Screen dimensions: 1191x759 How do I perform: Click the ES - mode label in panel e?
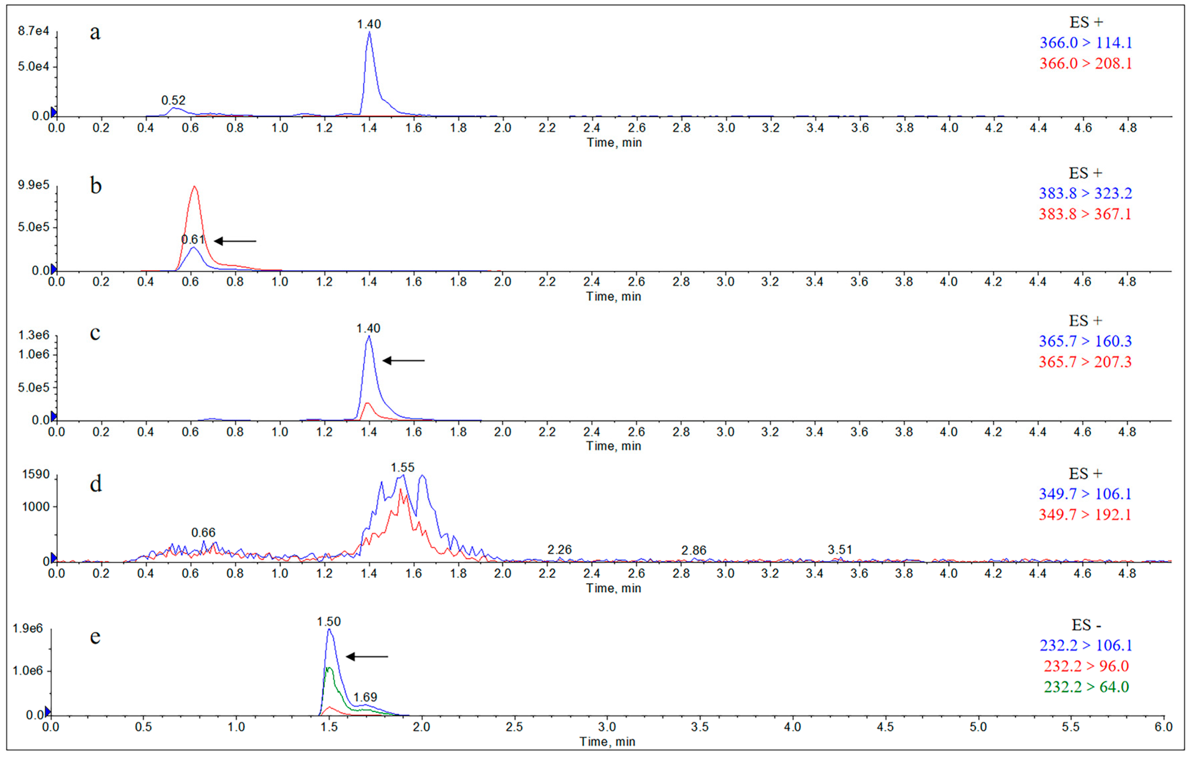click(x=1086, y=625)
